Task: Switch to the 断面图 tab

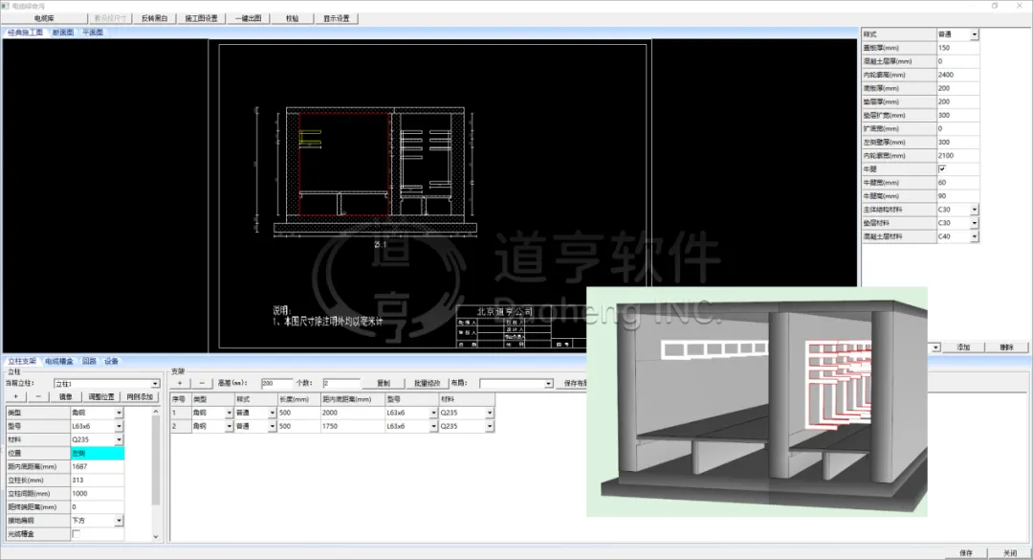Action: pos(62,33)
